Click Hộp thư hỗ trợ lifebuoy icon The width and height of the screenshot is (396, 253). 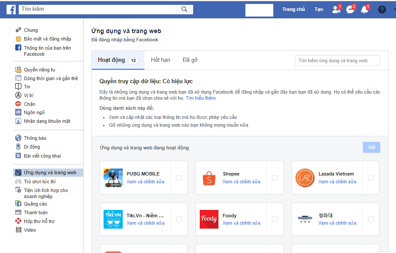click(18, 221)
